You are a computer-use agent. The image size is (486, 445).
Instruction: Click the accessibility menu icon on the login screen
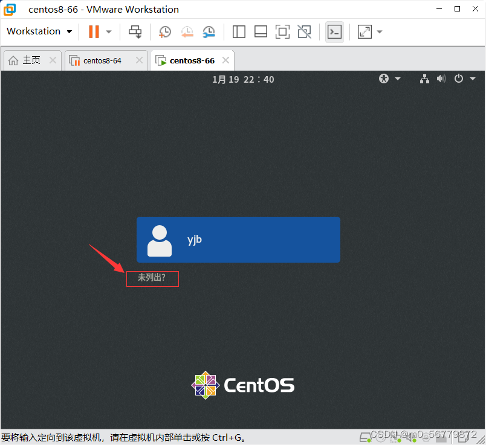coord(383,78)
